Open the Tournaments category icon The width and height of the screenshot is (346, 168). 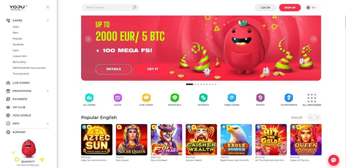[289, 98]
